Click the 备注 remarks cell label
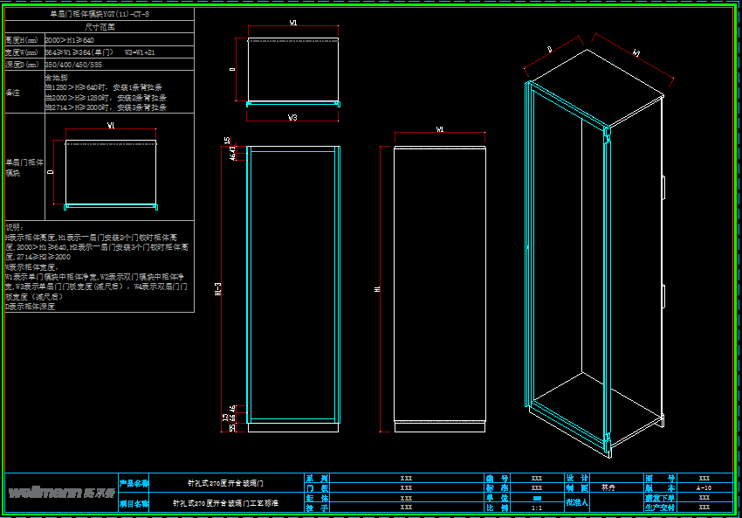This screenshot has width=742, height=518. 13,92
